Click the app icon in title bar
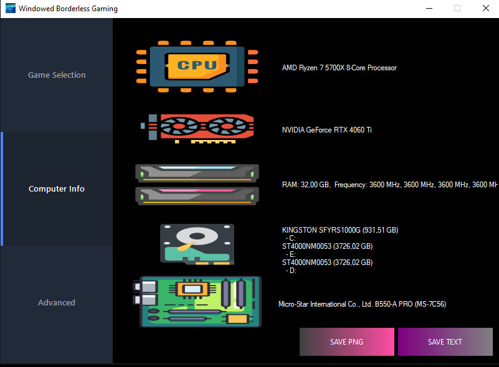Image resolution: width=499 pixels, height=367 pixels. tap(11, 9)
